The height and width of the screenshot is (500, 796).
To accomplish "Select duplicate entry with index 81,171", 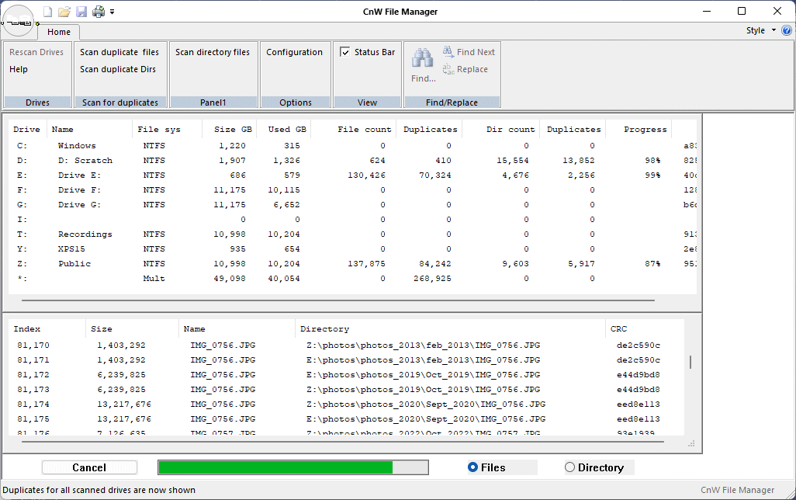I will (x=347, y=360).
